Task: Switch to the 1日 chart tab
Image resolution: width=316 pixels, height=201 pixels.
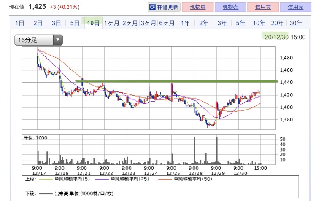Action: tap(20, 23)
